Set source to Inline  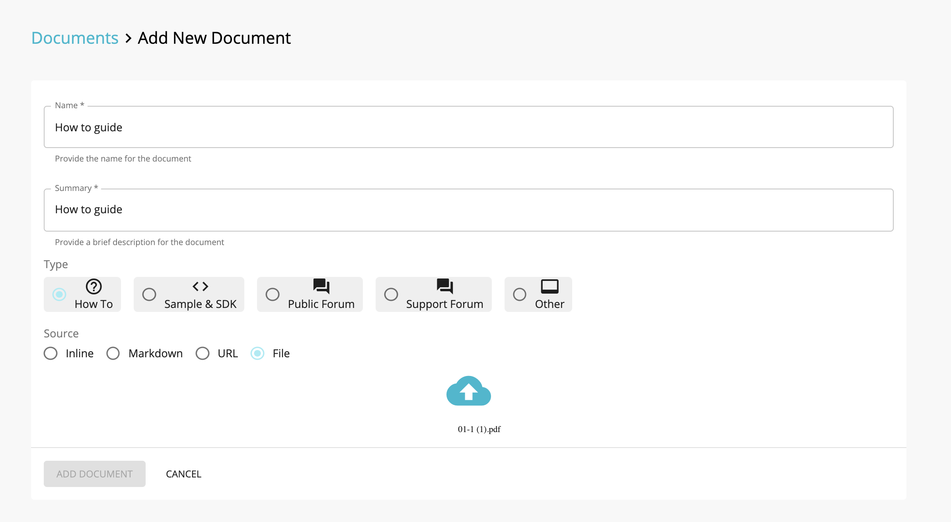point(51,353)
